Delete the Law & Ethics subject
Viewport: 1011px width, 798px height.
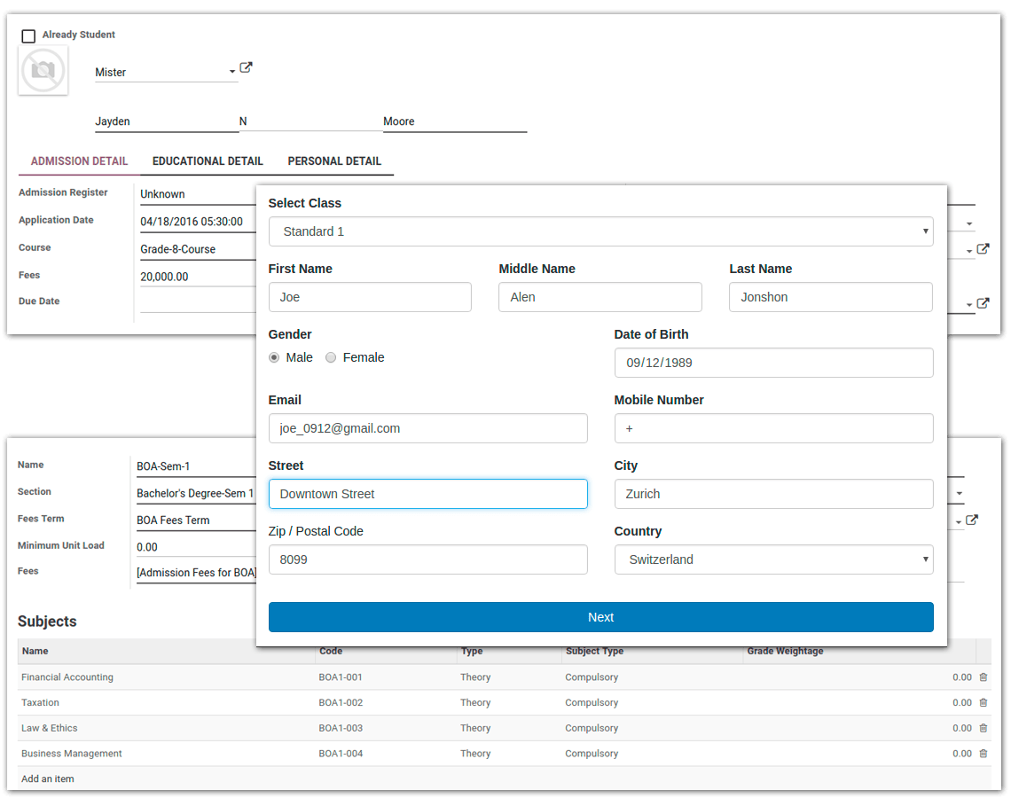tap(984, 728)
